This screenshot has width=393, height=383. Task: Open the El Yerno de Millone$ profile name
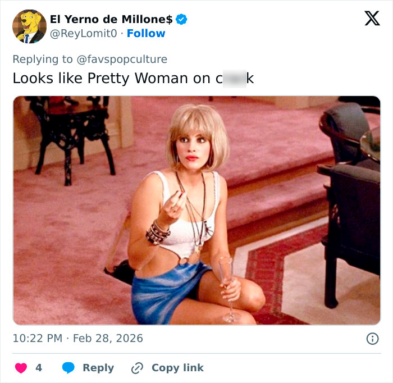click(111, 19)
